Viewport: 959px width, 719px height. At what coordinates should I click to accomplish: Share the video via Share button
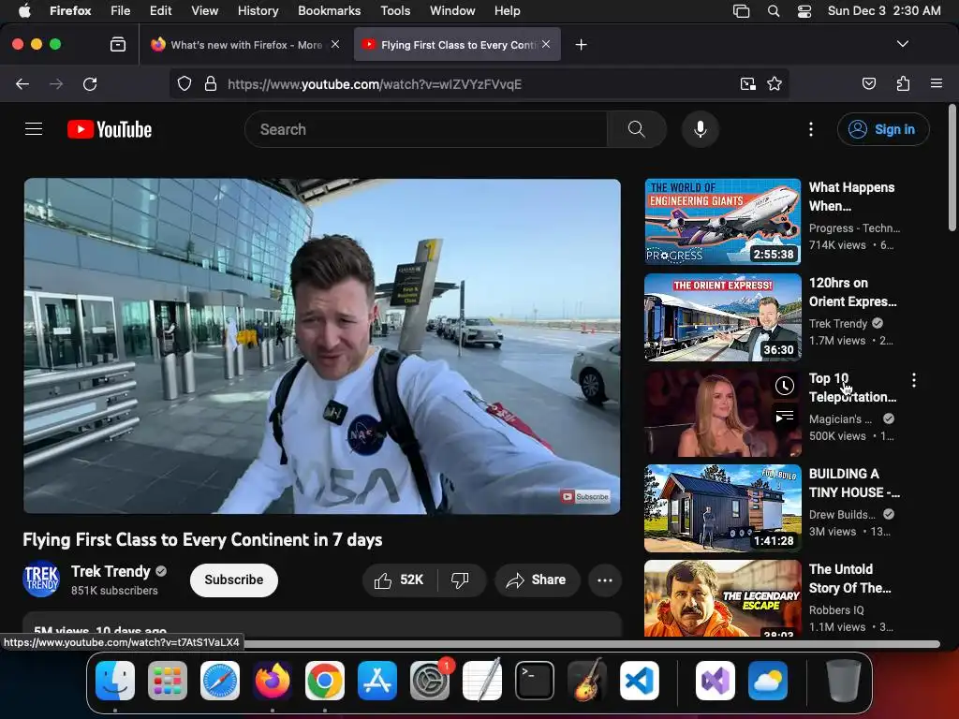tap(537, 580)
